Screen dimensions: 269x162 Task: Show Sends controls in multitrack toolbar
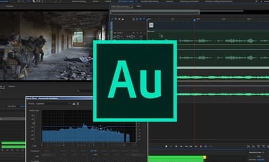pyautogui.click(x=119, y=19)
